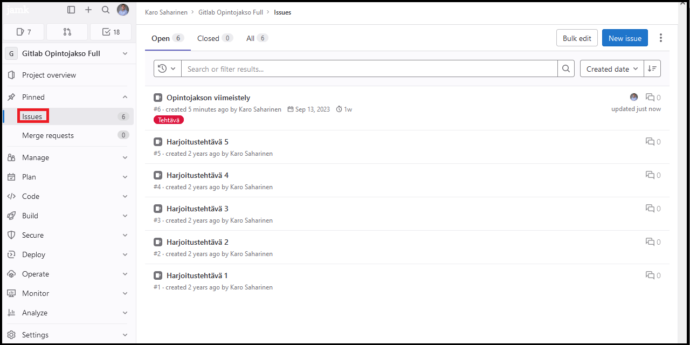The image size is (690, 345).
Task: Click the New issue button
Action: tap(625, 38)
